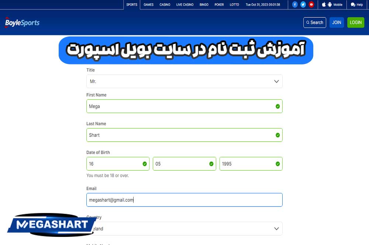Open the POKER section

pyautogui.click(x=219, y=4)
